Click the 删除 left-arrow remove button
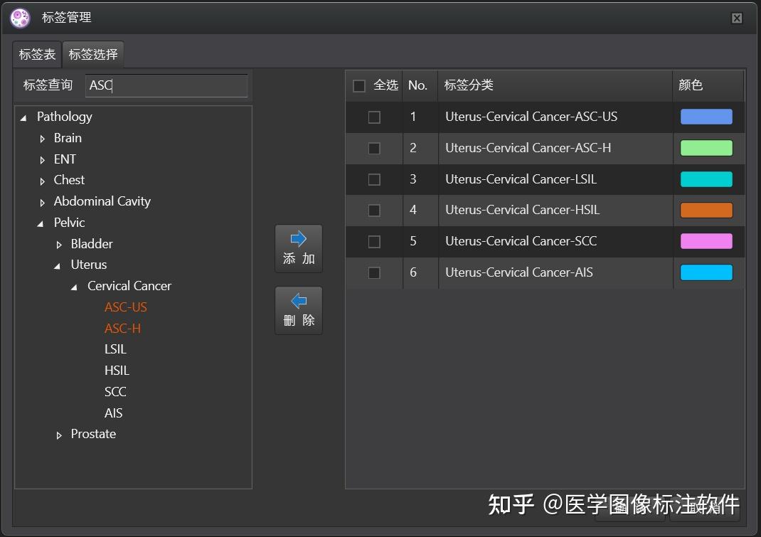The image size is (761, 537). [x=299, y=310]
